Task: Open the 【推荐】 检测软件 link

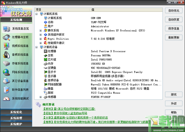Action: (96, 122)
